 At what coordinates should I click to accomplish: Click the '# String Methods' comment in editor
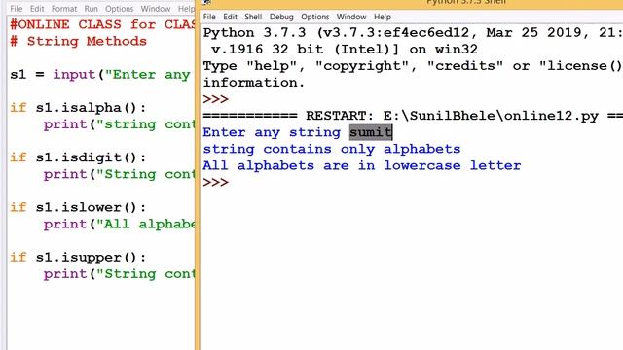(78, 41)
